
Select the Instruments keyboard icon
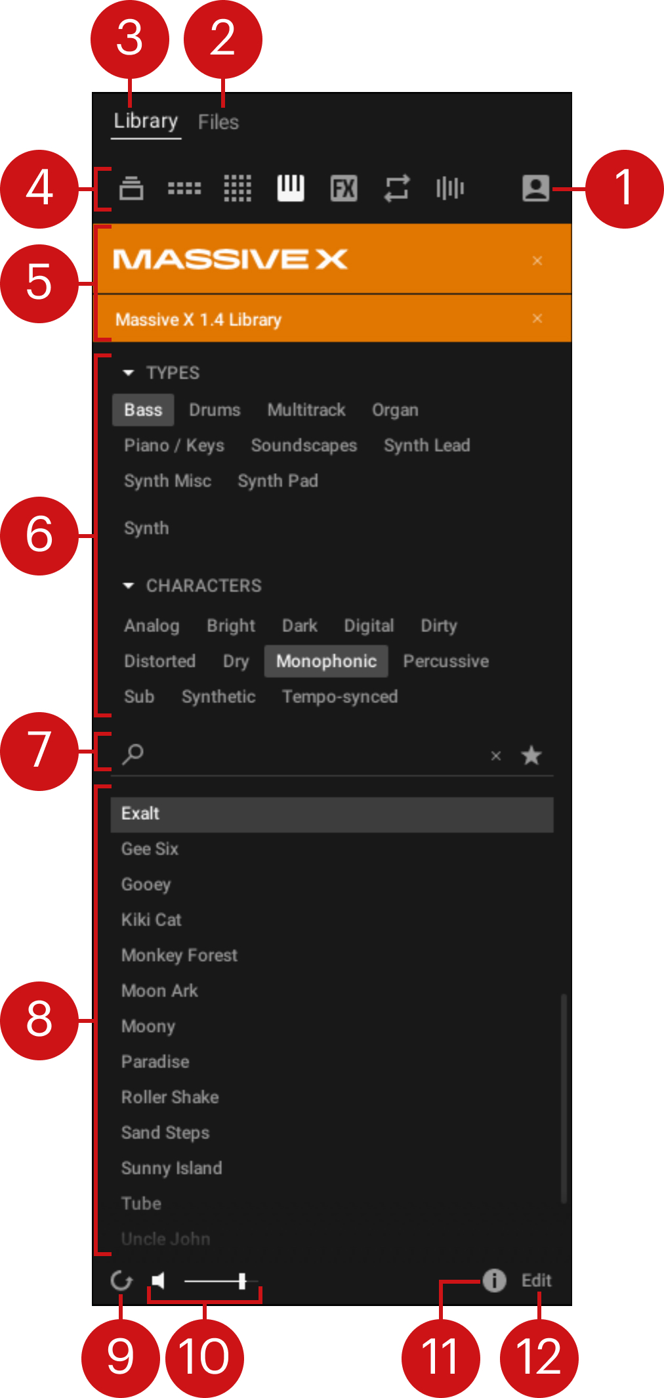(x=291, y=189)
